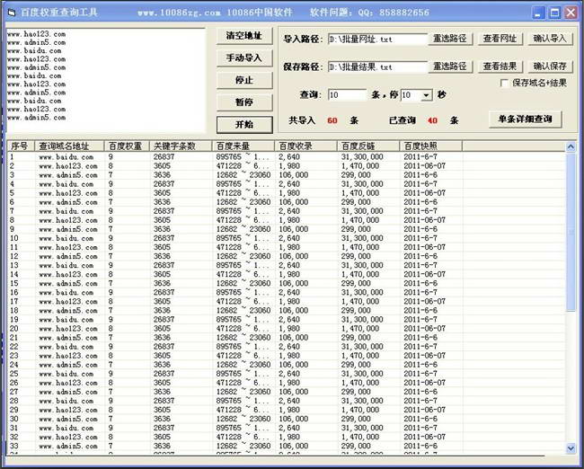Click the 手动导入 button
584x469 pixels.
point(244,58)
